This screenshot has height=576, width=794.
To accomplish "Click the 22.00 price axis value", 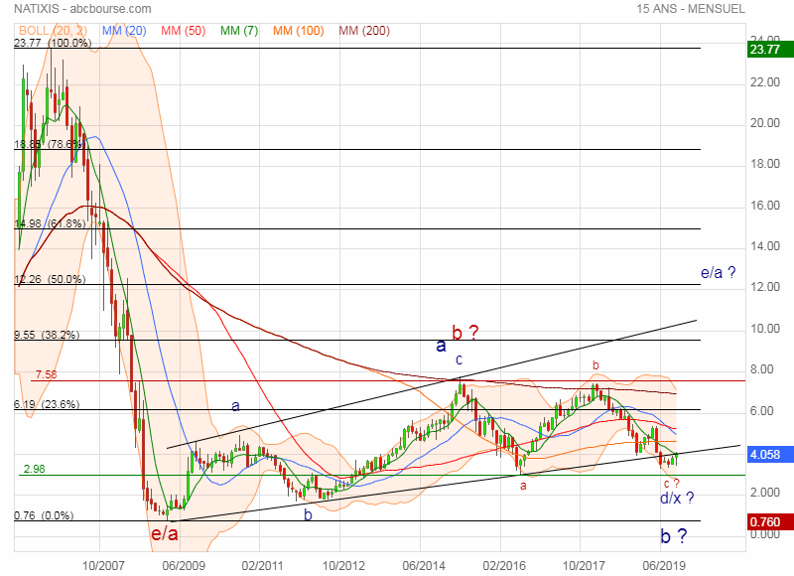I will 765,82.
